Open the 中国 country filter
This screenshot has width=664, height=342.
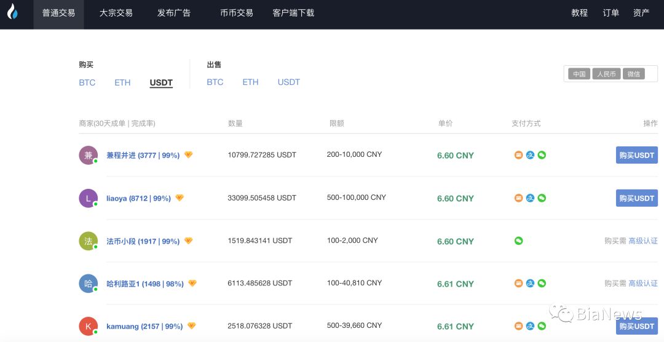pos(579,74)
